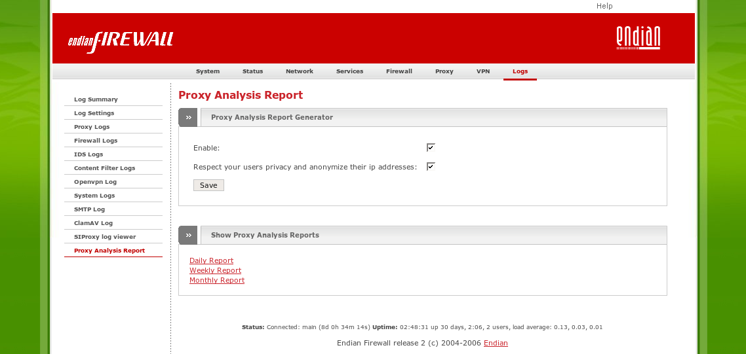Click the endian Firewall logo in the header
746x354 pixels.
click(121, 42)
